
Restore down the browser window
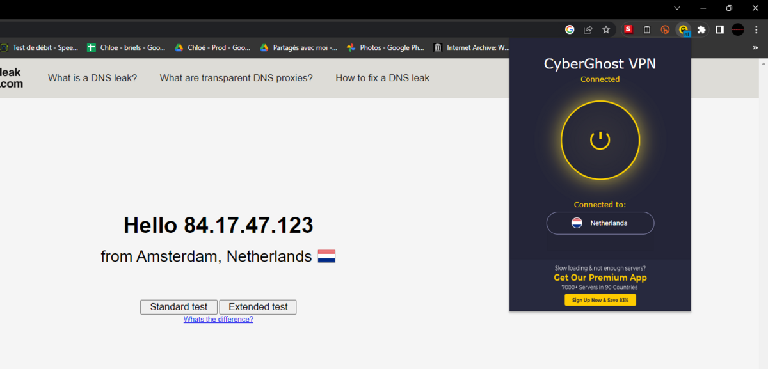tap(729, 8)
